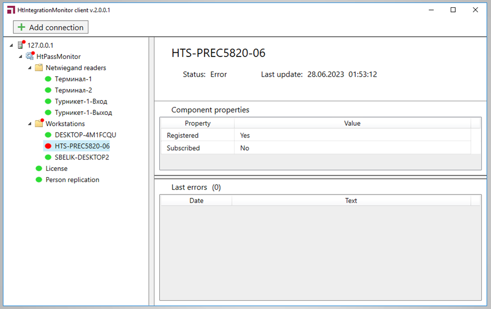Click the 127.0.0.1 server icon
491x309 pixels.
click(x=21, y=46)
